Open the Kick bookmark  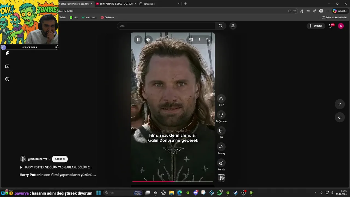point(74,18)
